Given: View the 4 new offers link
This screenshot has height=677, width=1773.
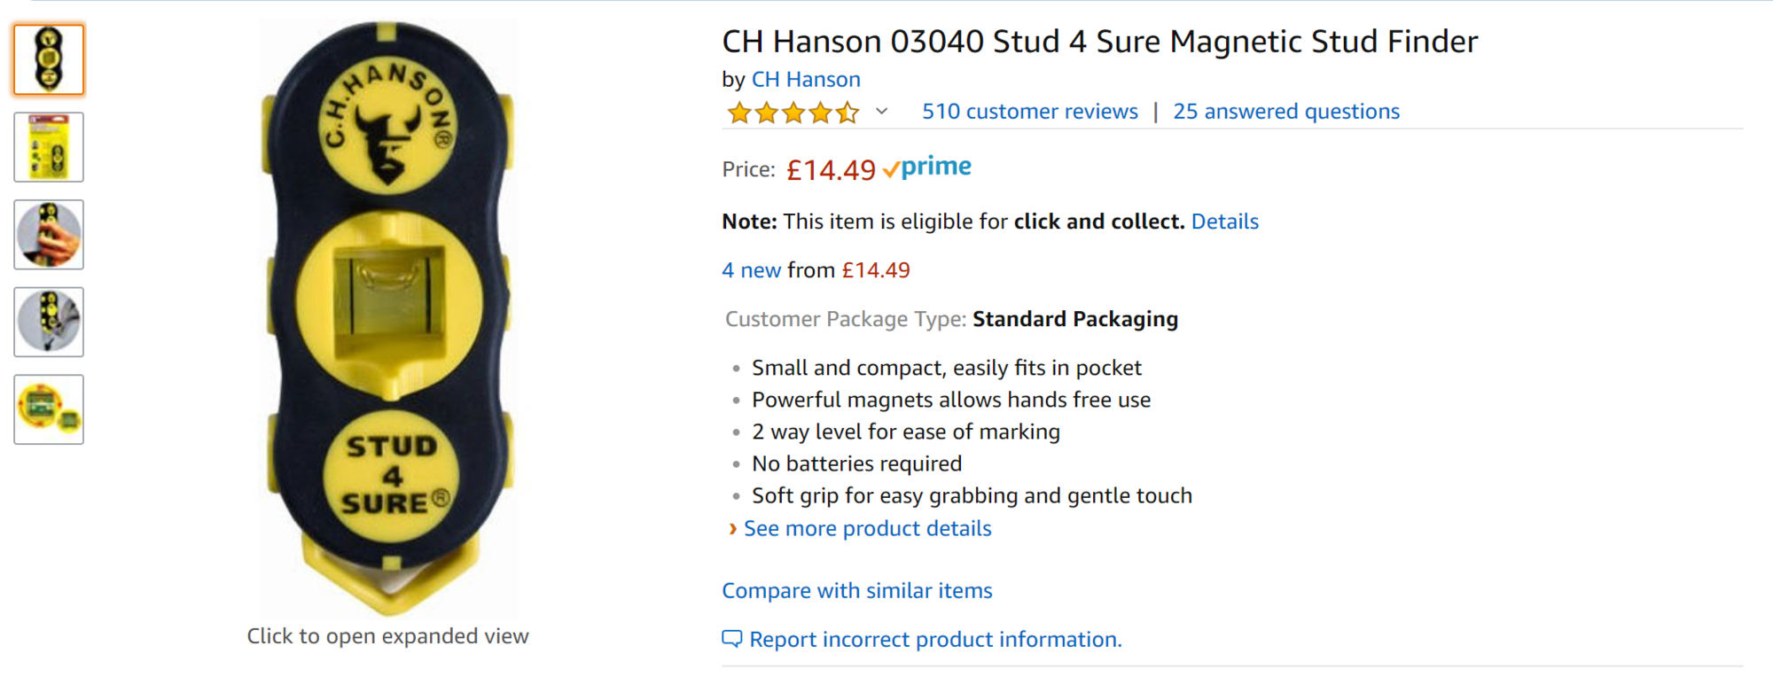Looking at the screenshot, I should pyautogui.click(x=751, y=270).
